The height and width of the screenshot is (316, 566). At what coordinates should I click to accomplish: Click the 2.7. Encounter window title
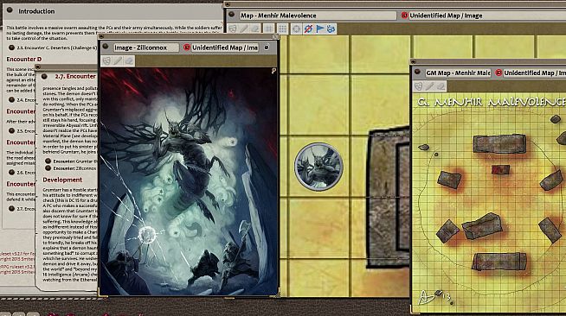pyautogui.click(x=75, y=76)
